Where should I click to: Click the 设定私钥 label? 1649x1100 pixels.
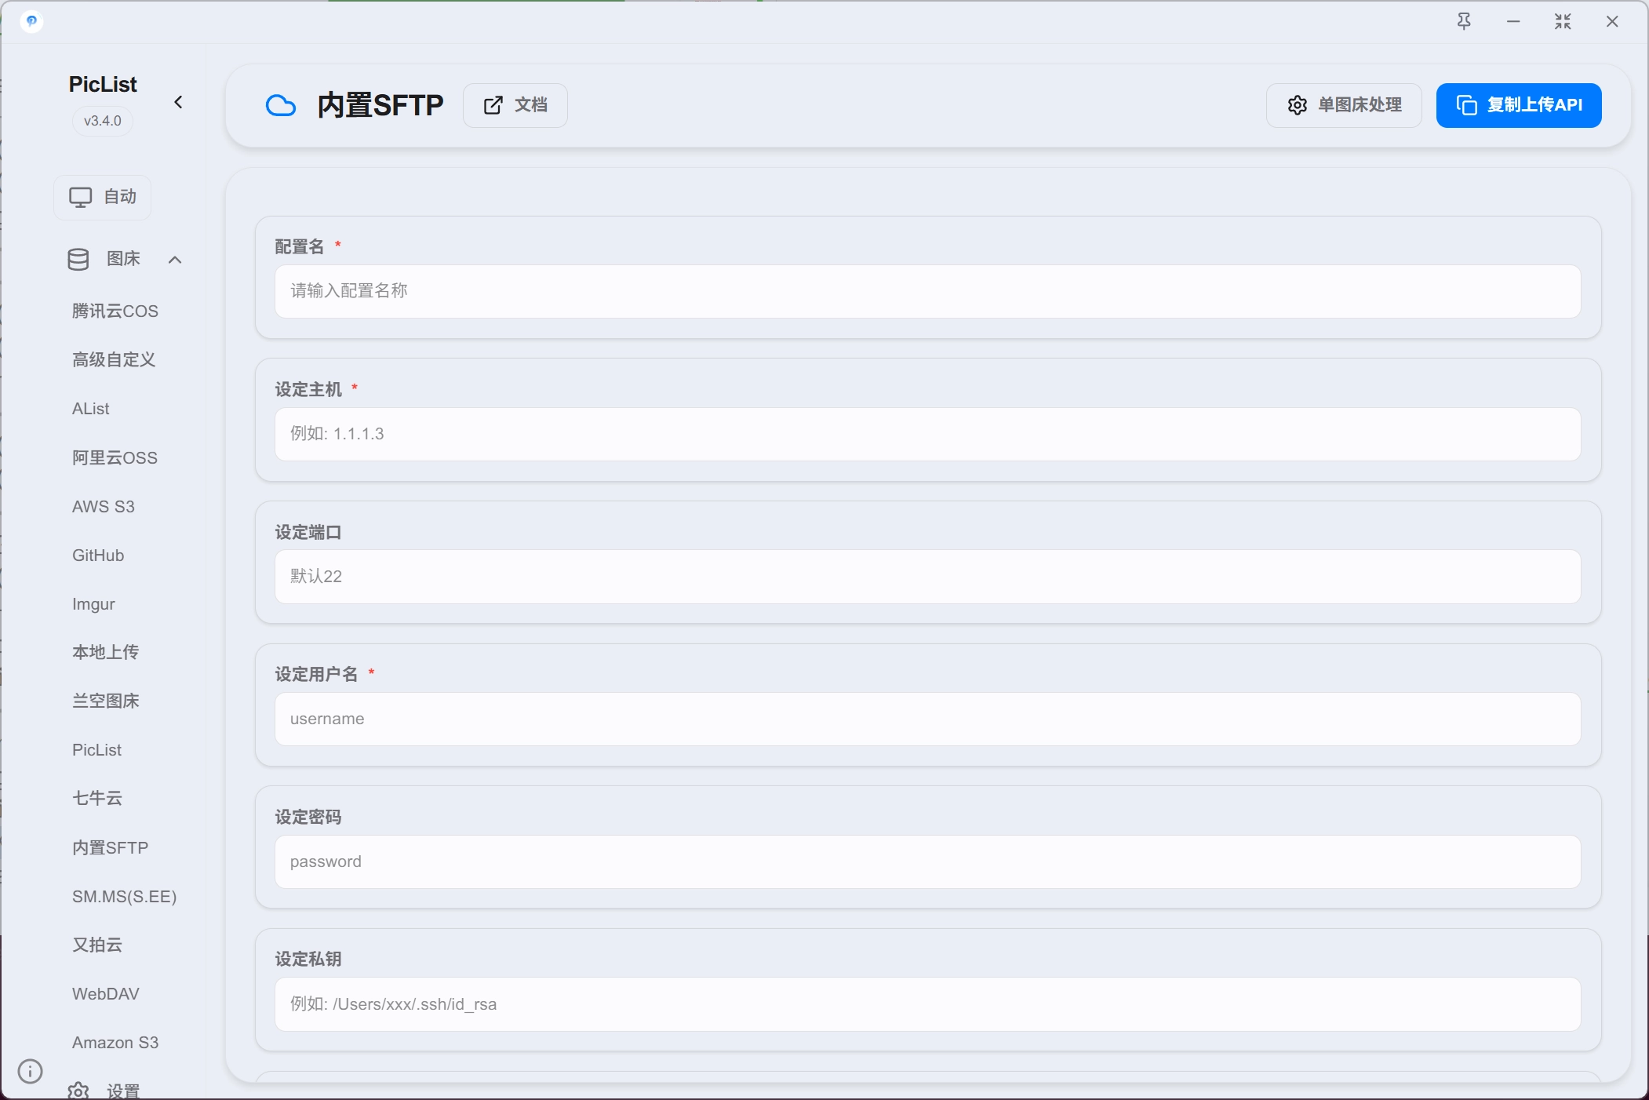(308, 959)
